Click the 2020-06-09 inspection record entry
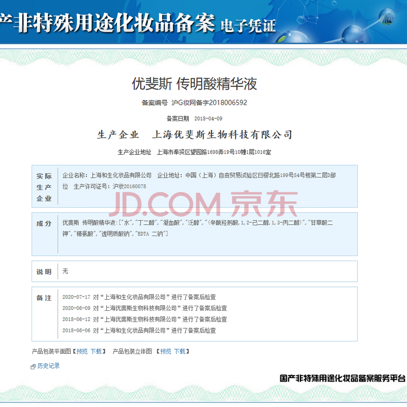The height and width of the screenshot is (407, 407). 144,308
